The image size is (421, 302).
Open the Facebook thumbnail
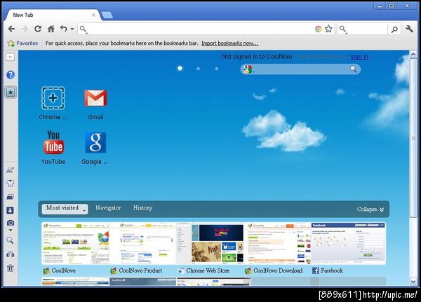348,243
